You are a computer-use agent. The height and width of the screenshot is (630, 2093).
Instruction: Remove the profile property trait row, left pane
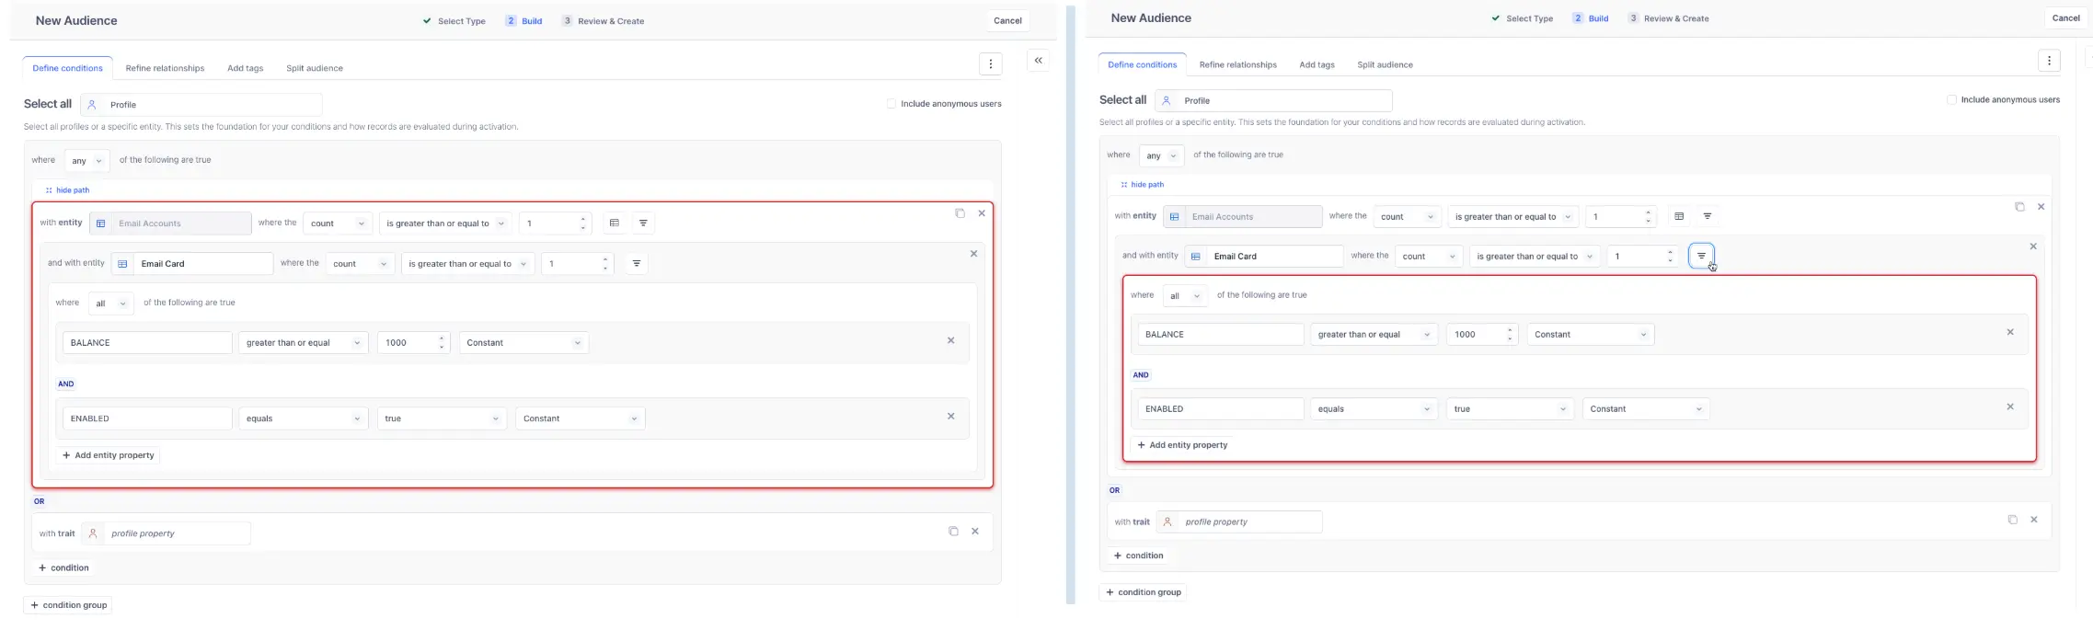(975, 531)
